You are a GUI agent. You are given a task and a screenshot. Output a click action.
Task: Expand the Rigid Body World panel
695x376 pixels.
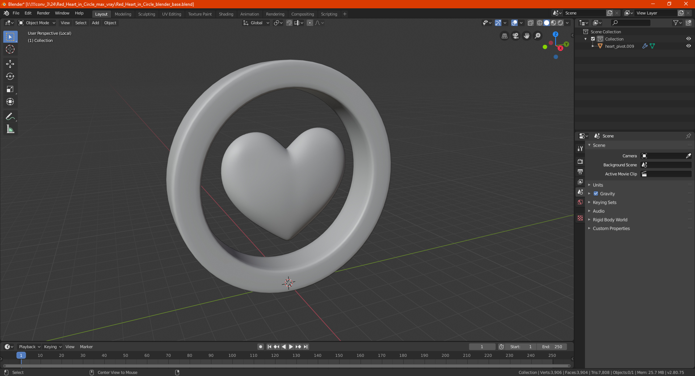[610, 220]
